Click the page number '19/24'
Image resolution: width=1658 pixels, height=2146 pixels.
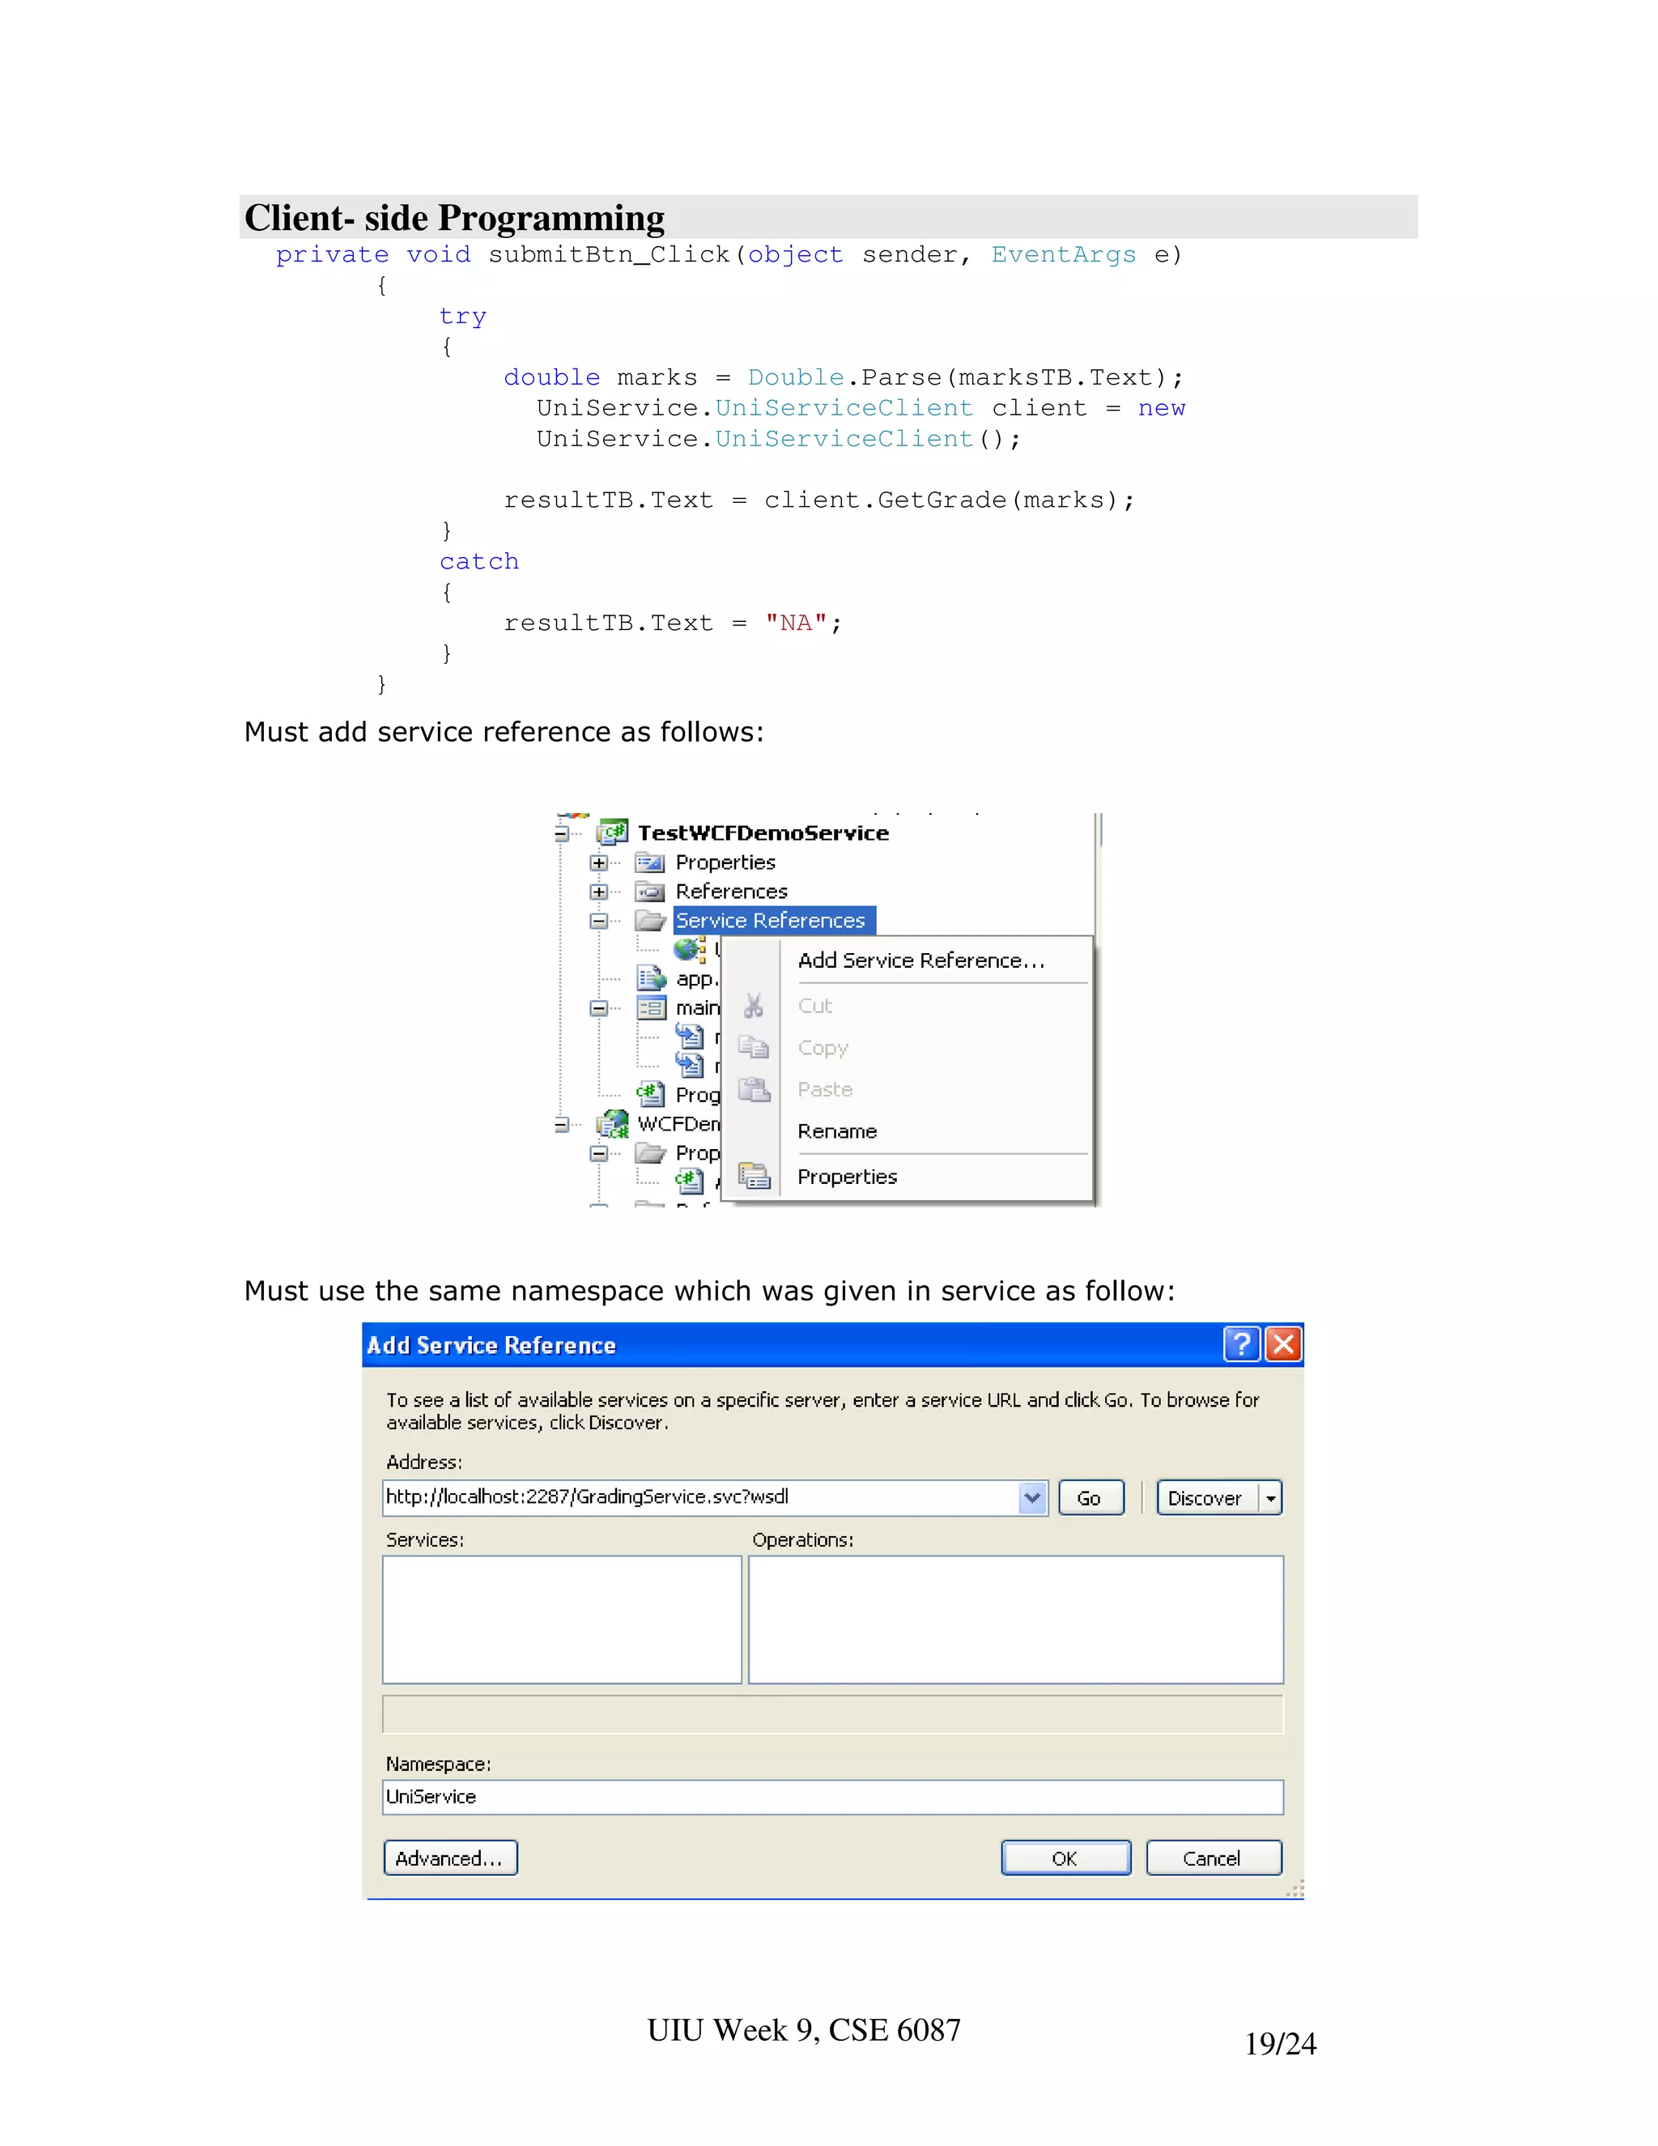pos(1280,2044)
